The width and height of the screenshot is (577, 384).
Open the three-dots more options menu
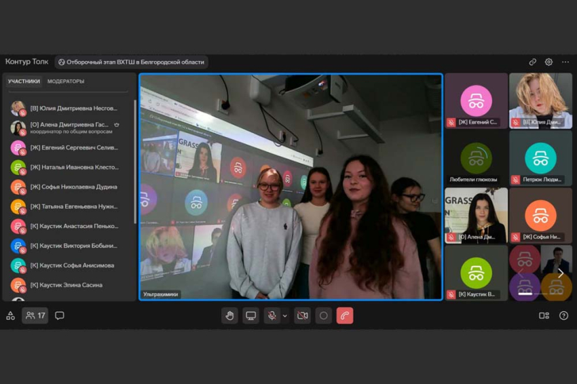tap(565, 62)
